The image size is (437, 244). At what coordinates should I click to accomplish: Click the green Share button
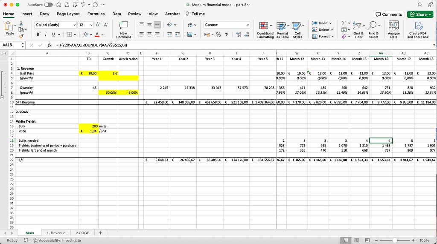(x=421, y=14)
